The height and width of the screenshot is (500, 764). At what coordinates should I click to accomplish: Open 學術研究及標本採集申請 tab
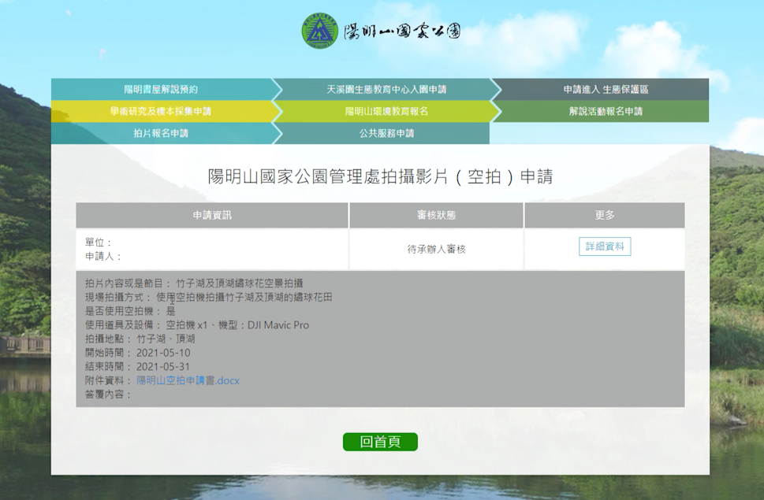pos(161,111)
